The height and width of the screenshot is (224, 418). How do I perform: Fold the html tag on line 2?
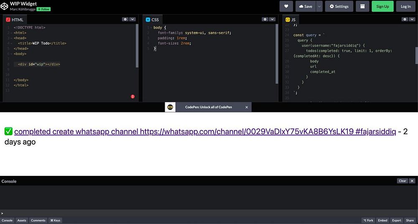(12, 33)
